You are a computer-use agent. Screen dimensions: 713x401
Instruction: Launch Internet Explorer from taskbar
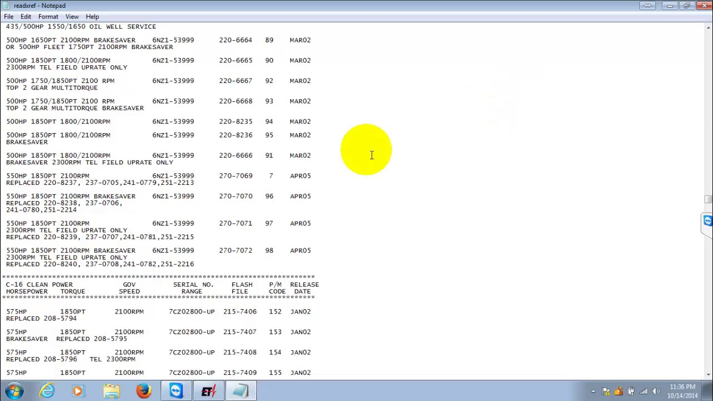[x=47, y=391]
